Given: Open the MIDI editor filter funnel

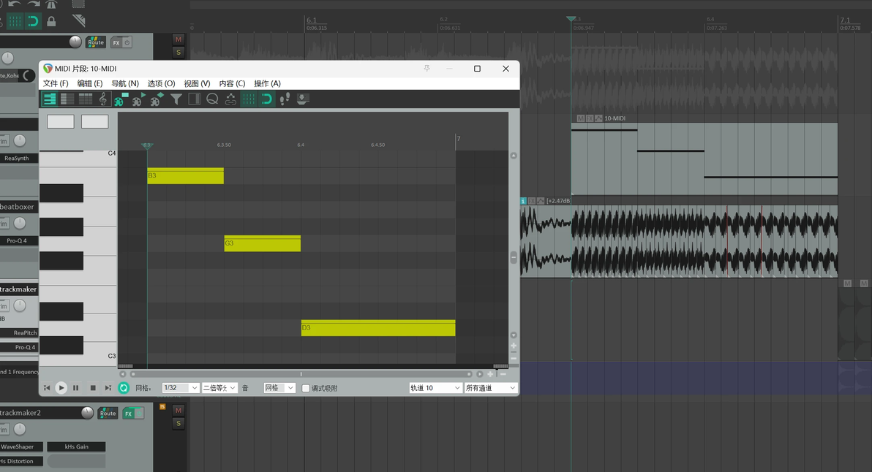Looking at the screenshot, I should click(176, 99).
